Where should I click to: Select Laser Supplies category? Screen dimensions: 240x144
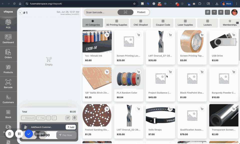click(185, 23)
